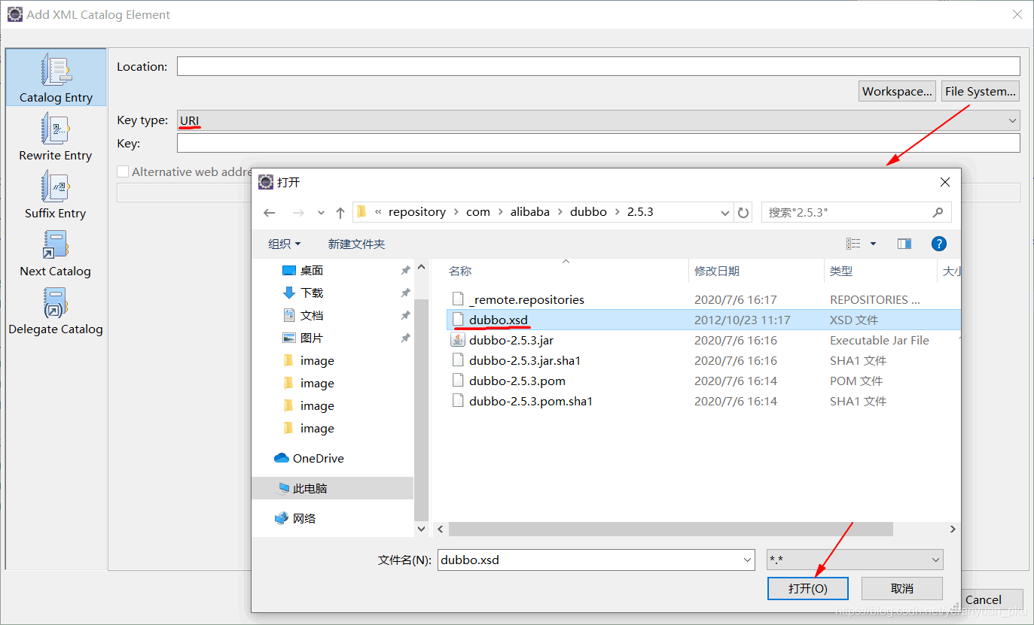Click the Workspace... button
The width and height of the screenshot is (1034, 625).
898,91
